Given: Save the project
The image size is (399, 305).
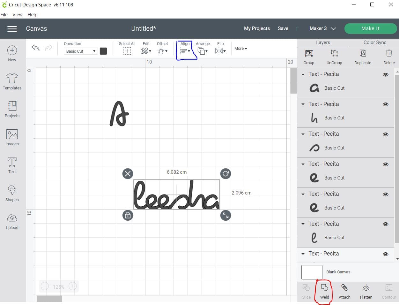Looking at the screenshot, I should point(283,28).
